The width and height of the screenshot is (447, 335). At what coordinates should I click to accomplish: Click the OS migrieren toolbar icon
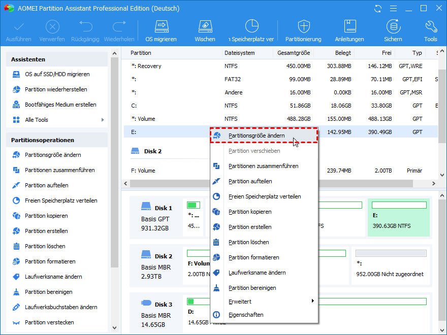[162, 27]
